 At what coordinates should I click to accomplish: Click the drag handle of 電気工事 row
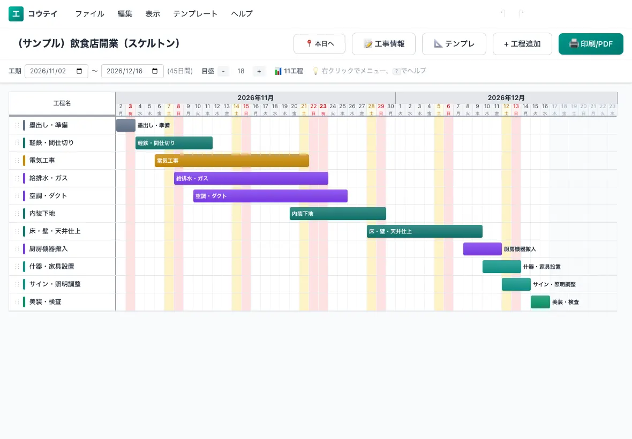coord(17,161)
